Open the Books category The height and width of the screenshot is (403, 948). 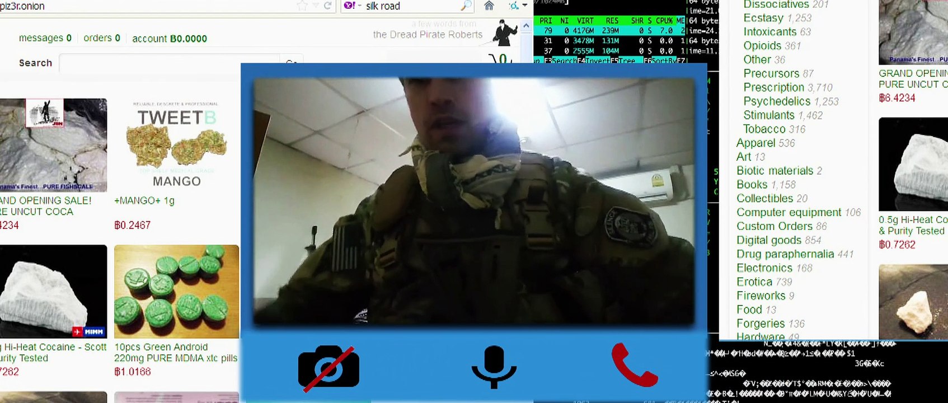(766, 185)
